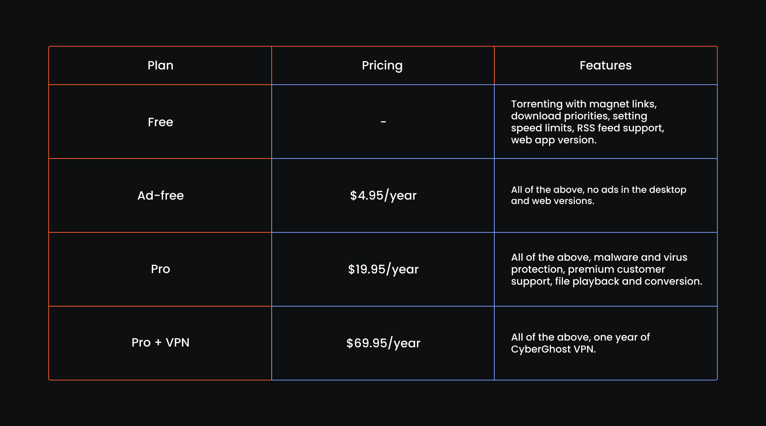Click 'support, file playback and conversion.' line
The width and height of the screenshot is (766, 426).
pos(607,281)
